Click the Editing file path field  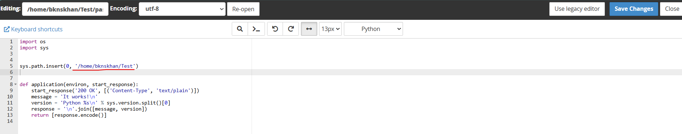(x=65, y=9)
